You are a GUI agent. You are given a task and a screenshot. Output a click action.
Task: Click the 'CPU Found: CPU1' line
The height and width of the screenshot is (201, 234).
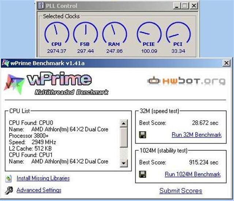click(31, 155)
